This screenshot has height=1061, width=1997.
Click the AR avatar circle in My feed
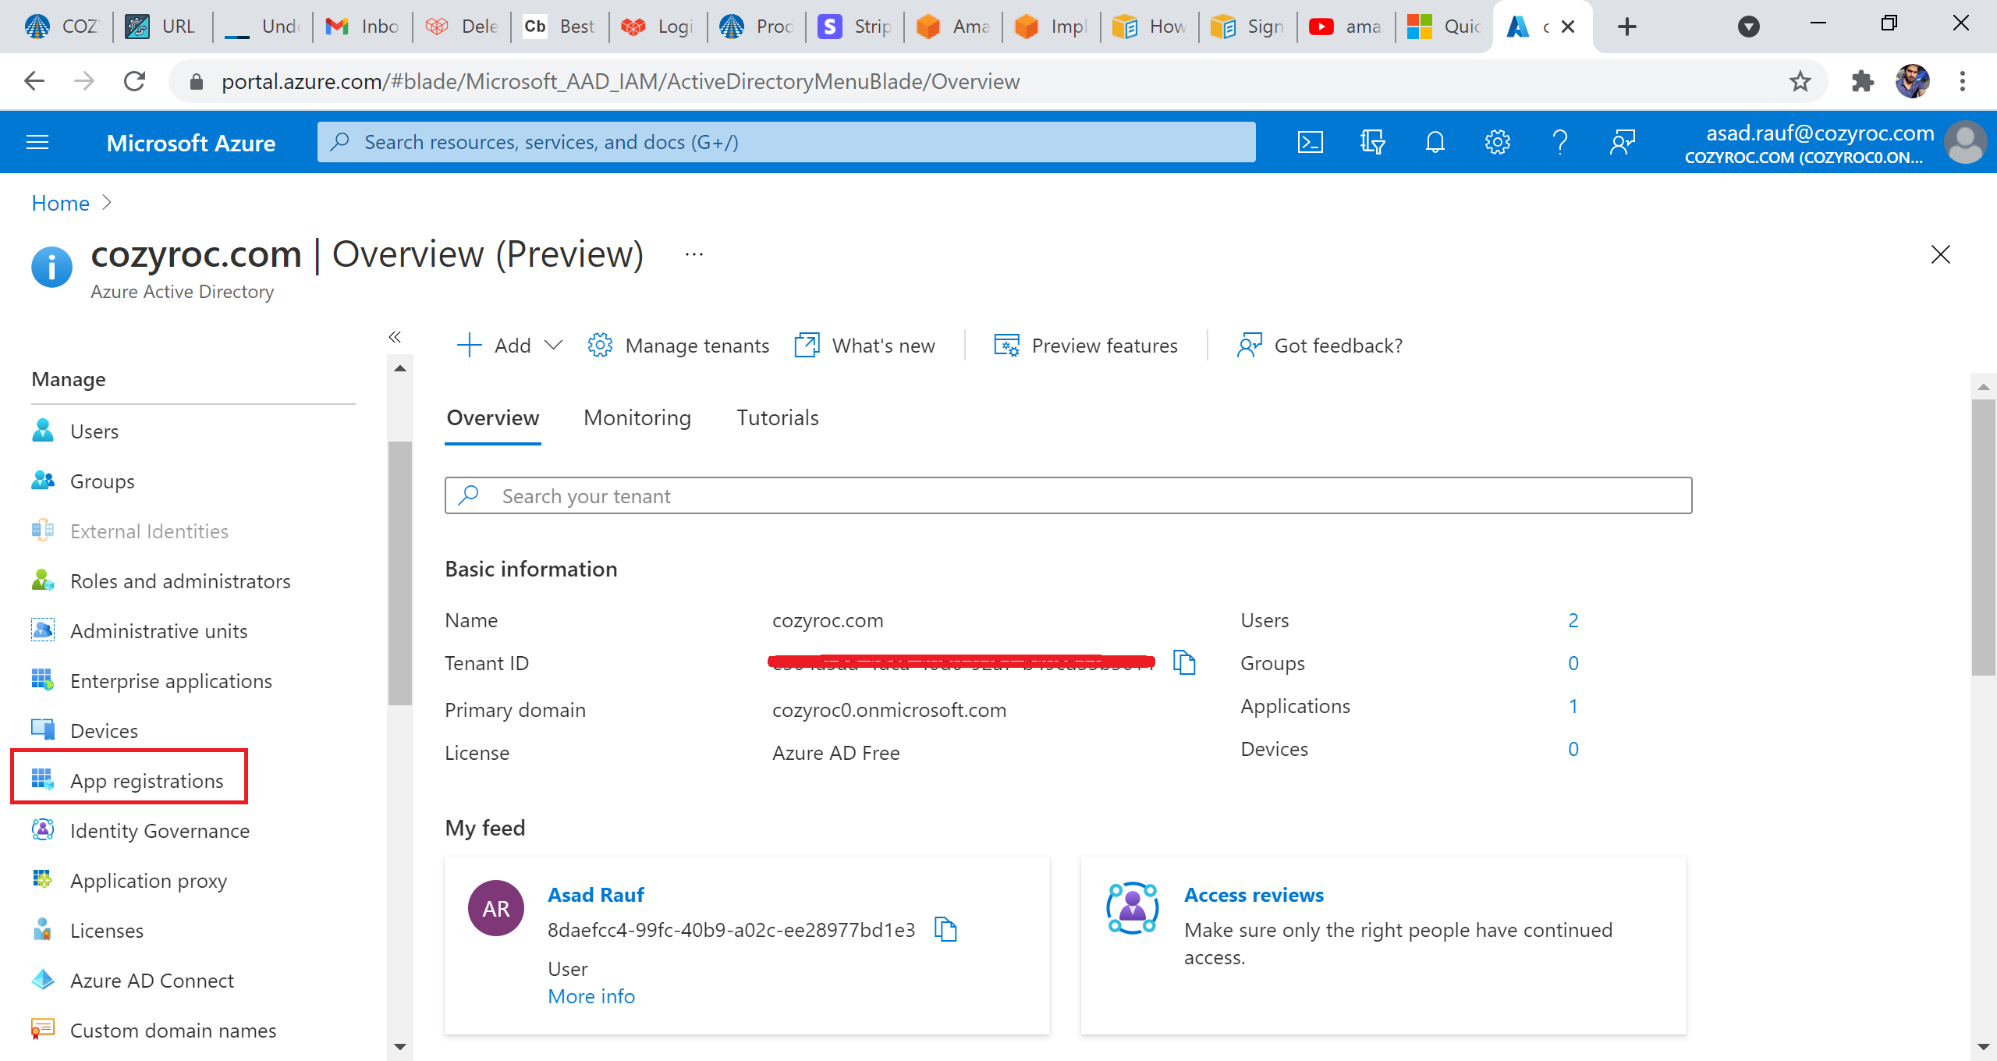pos(496,908)
